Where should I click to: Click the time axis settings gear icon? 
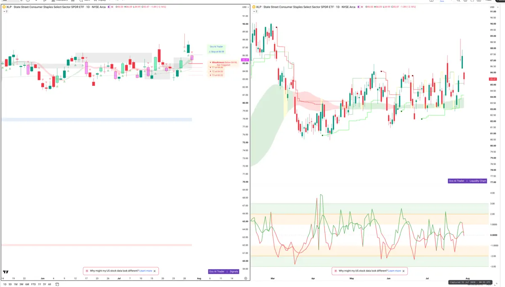pyautogui.click(x=245, y=279)
